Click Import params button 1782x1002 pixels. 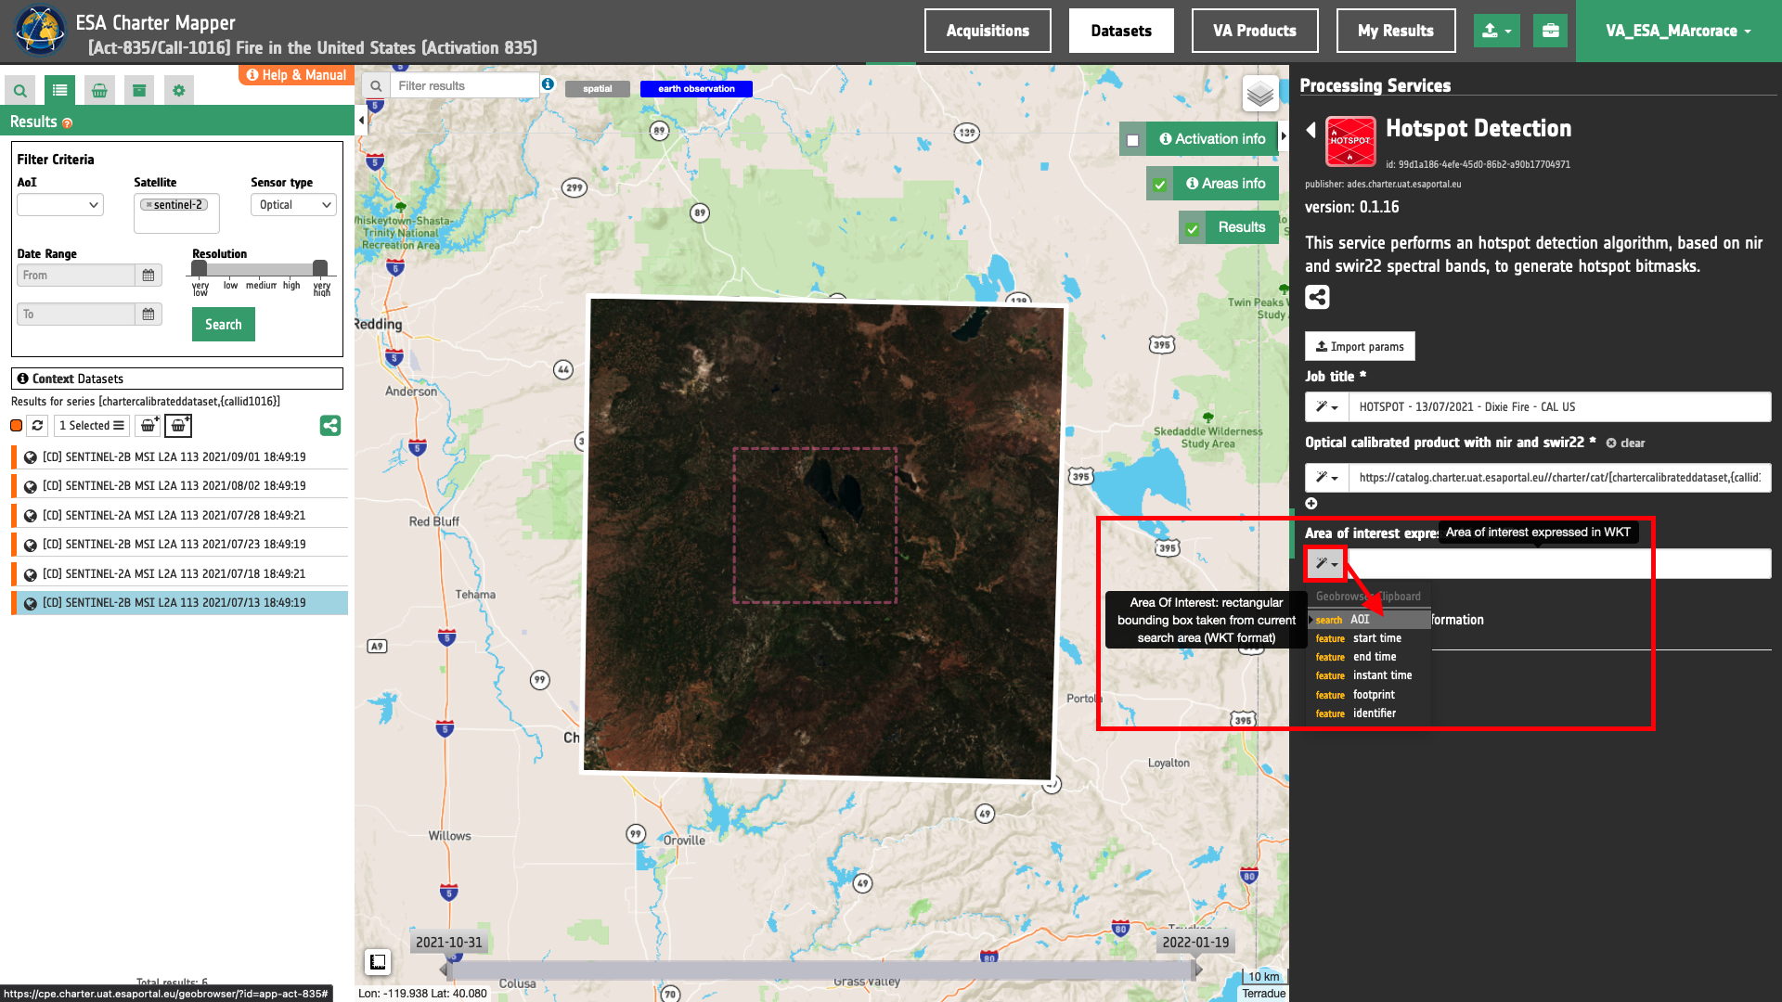pos(1360,347)
